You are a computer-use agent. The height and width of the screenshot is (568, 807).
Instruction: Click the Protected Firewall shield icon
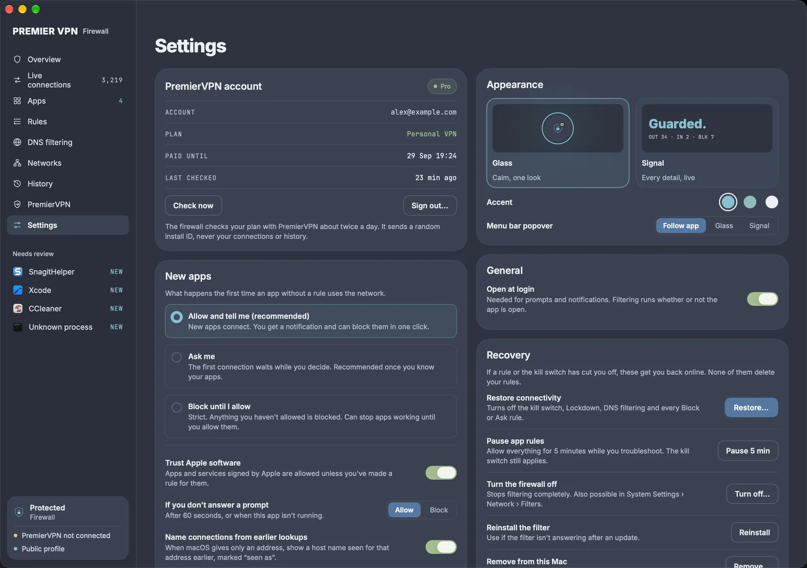click(19, 512)
